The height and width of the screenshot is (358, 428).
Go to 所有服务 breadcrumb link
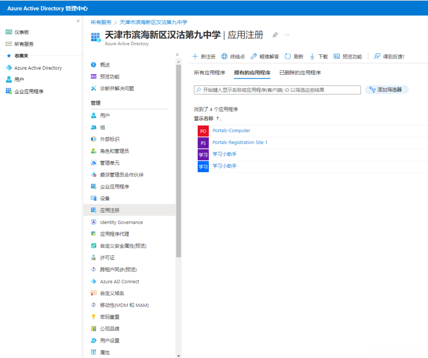coord(101,22)
